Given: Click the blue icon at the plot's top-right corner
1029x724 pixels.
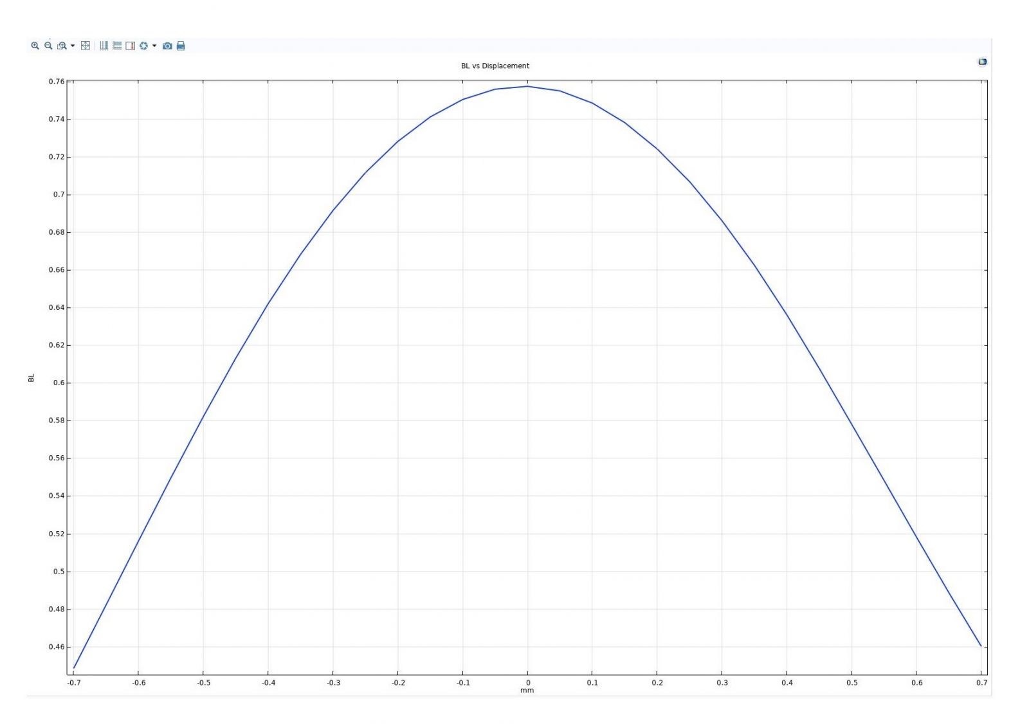Looking at the screenshot, I should point(982,62).
